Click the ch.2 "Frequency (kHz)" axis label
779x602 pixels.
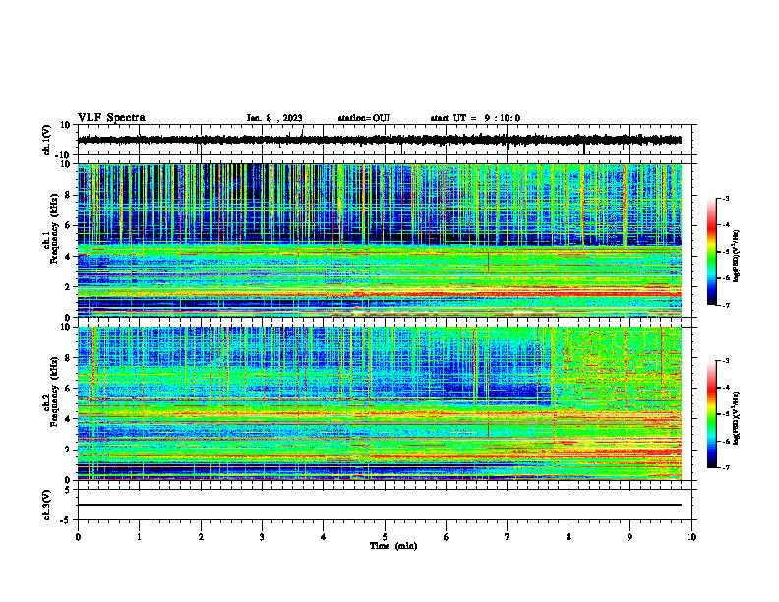point(54,391)
